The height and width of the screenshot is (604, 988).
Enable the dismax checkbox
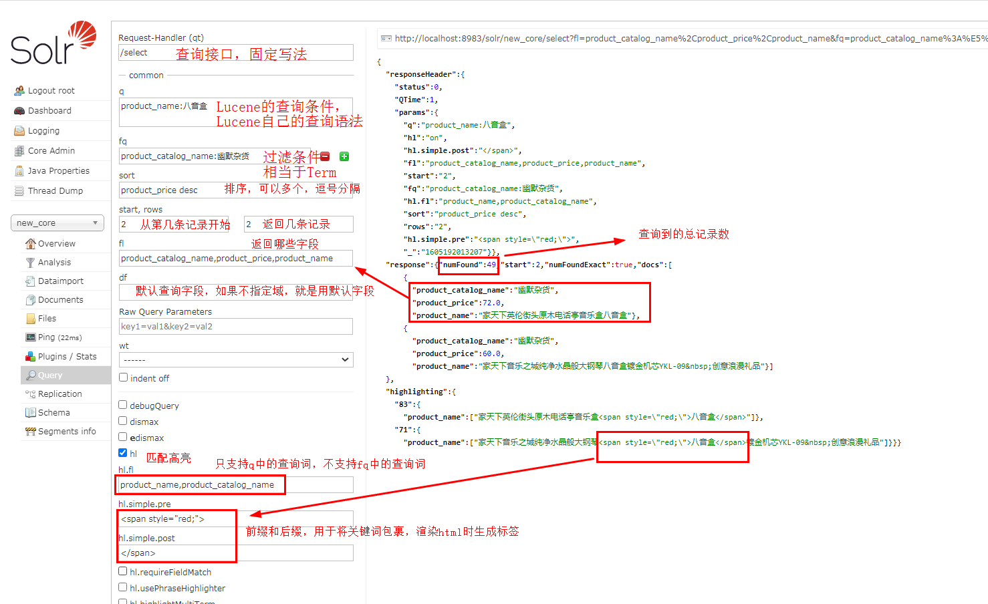point(123,421)
